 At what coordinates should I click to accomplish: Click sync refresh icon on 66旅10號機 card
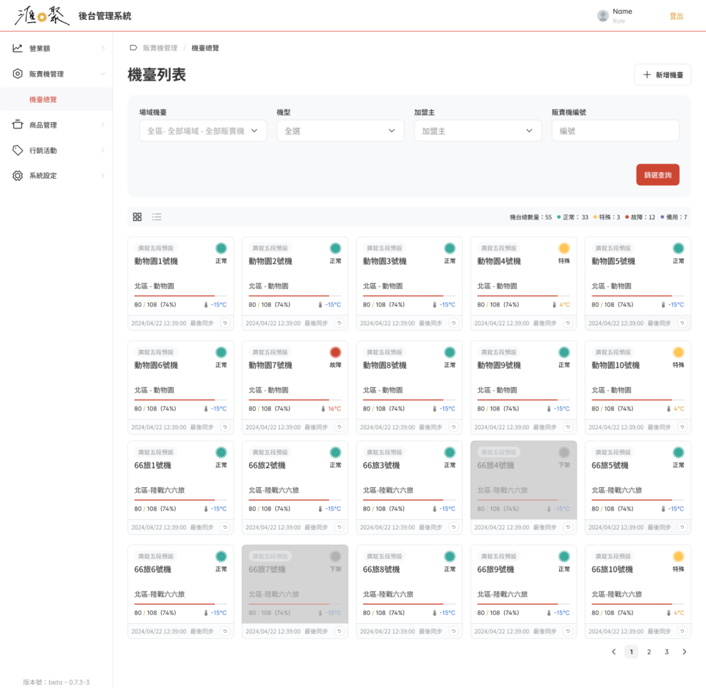682,631
